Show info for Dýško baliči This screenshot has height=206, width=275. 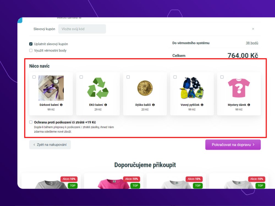[x=153, y=105]
